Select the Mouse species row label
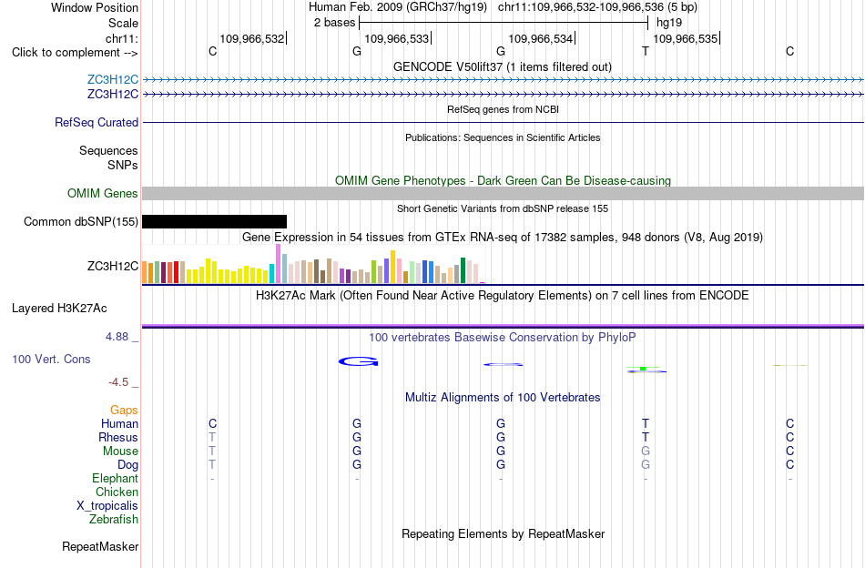Image resolution: width=865 pixels, height=568 pixels. [x=120, y=451]
